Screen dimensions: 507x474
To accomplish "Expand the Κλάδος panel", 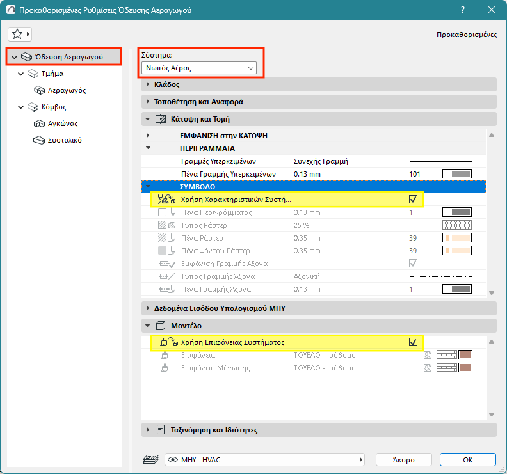I will [x=148, y=84].
